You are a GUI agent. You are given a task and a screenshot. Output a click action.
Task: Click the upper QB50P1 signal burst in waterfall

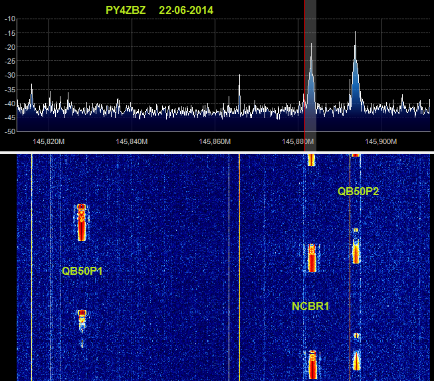pos(81,222)
